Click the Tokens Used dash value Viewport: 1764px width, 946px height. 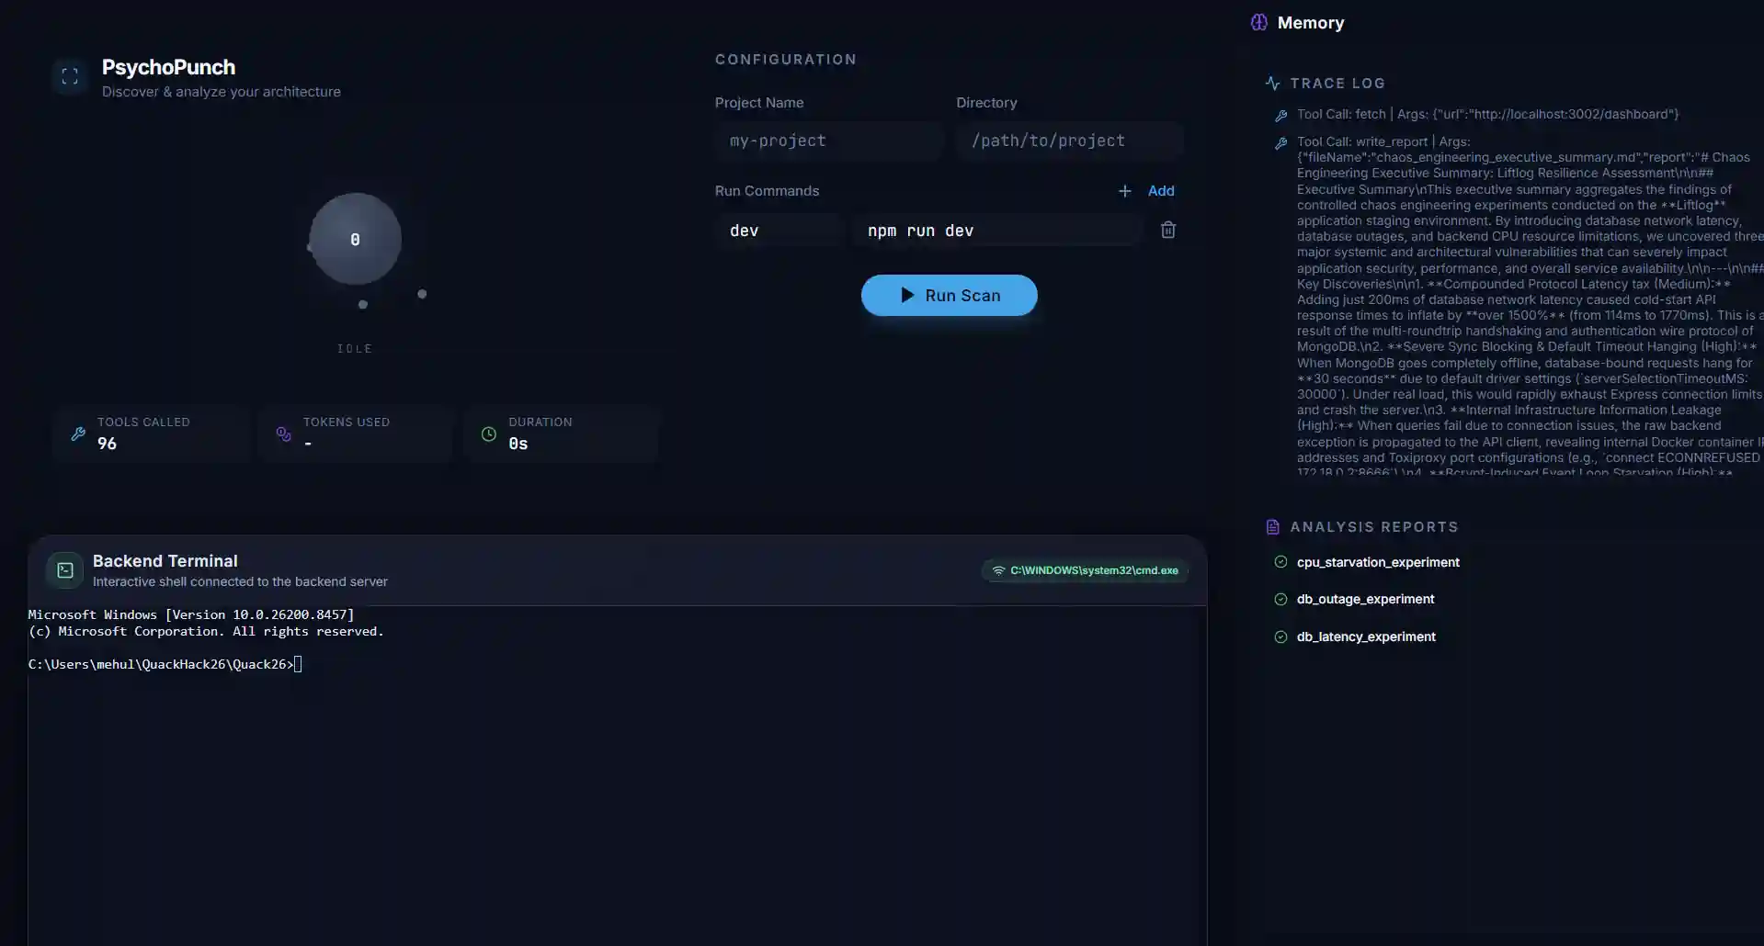tap(307, 444)
